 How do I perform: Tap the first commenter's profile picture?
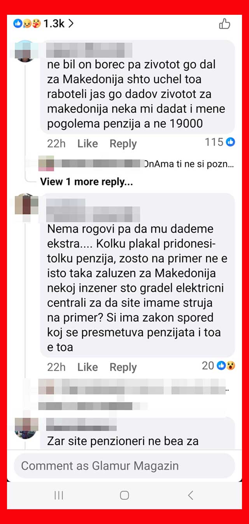coord(24,51)
